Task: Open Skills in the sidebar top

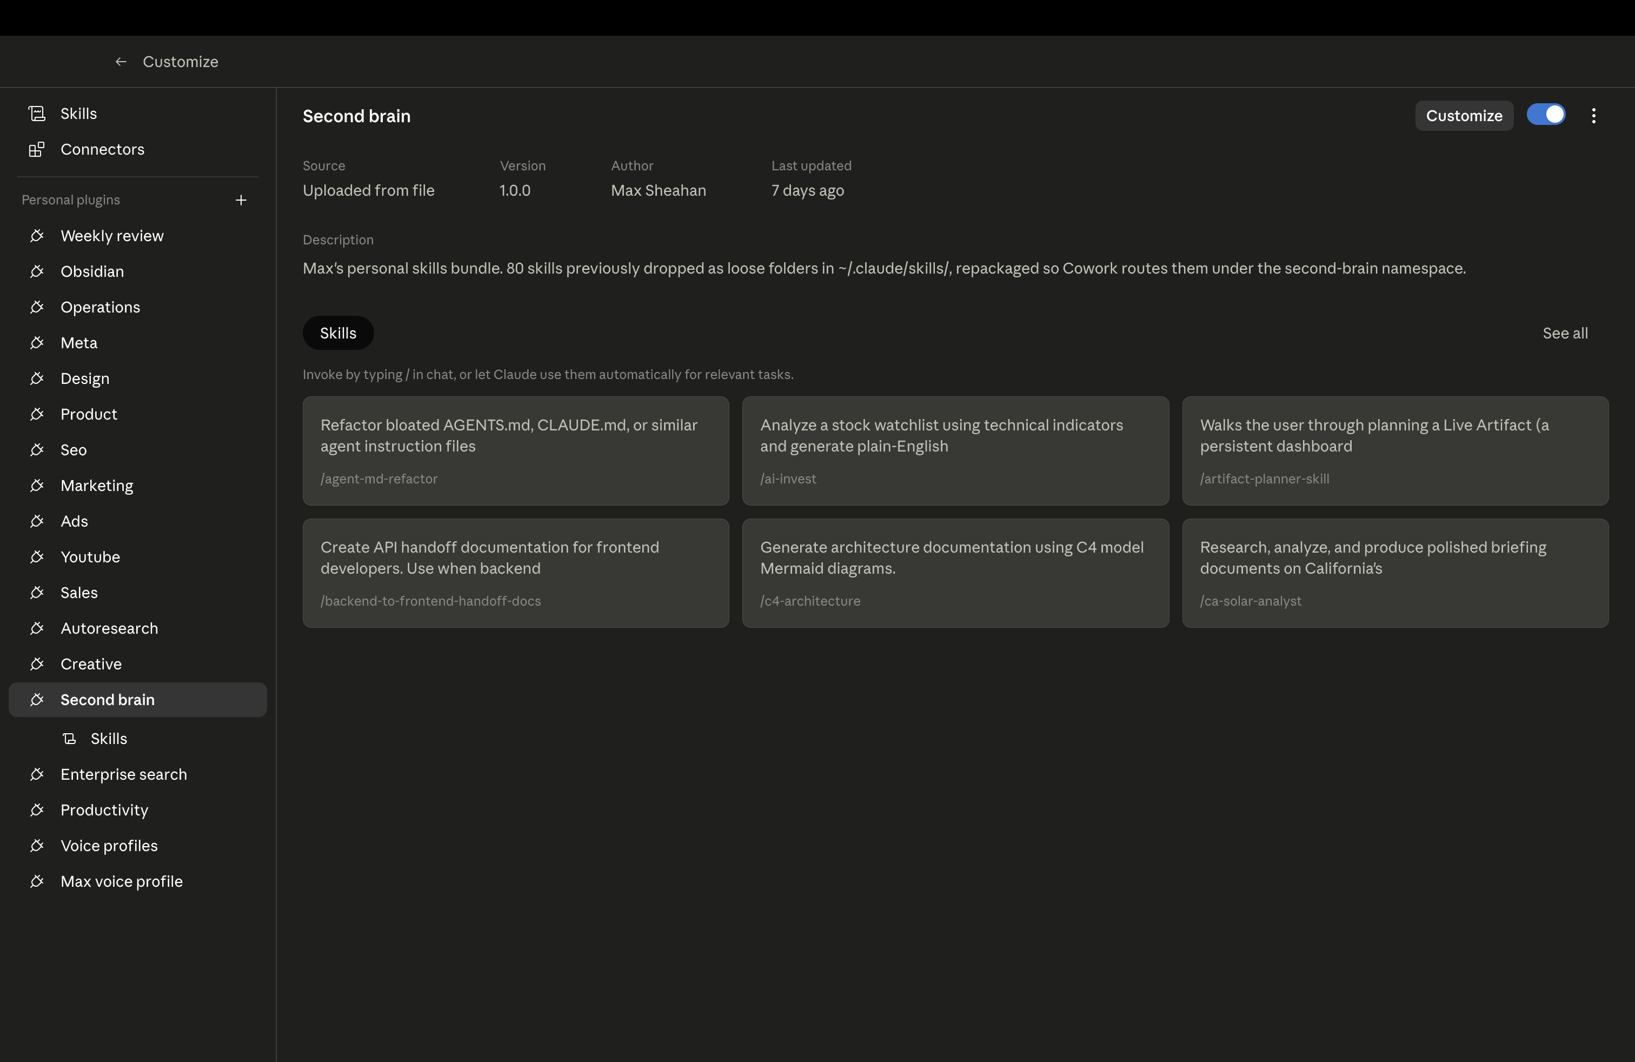Action: [137, 114]
